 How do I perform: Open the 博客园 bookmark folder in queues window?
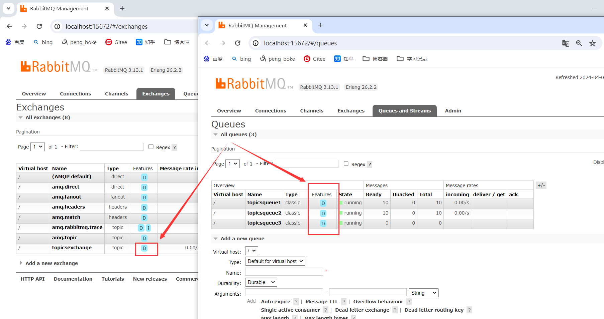375,59
